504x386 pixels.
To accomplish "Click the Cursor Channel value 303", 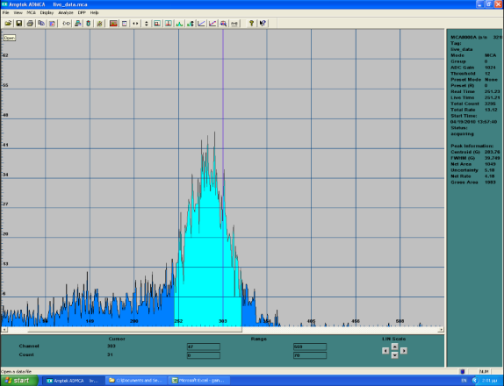I will tap(112, 347).
